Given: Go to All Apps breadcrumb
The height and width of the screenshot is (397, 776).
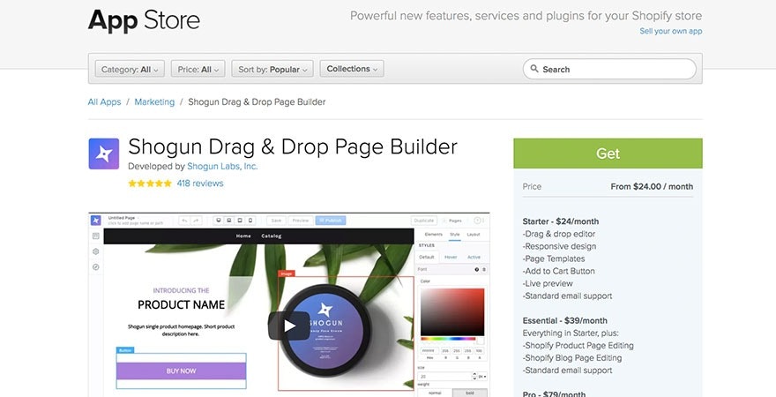Looking at the screenshot, I should [x=104, y=102].
